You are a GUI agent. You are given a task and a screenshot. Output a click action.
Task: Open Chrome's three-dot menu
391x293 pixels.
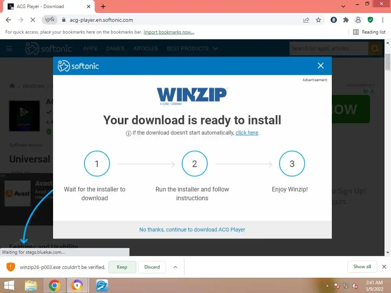pyautogui.click(x=383, y=20)
